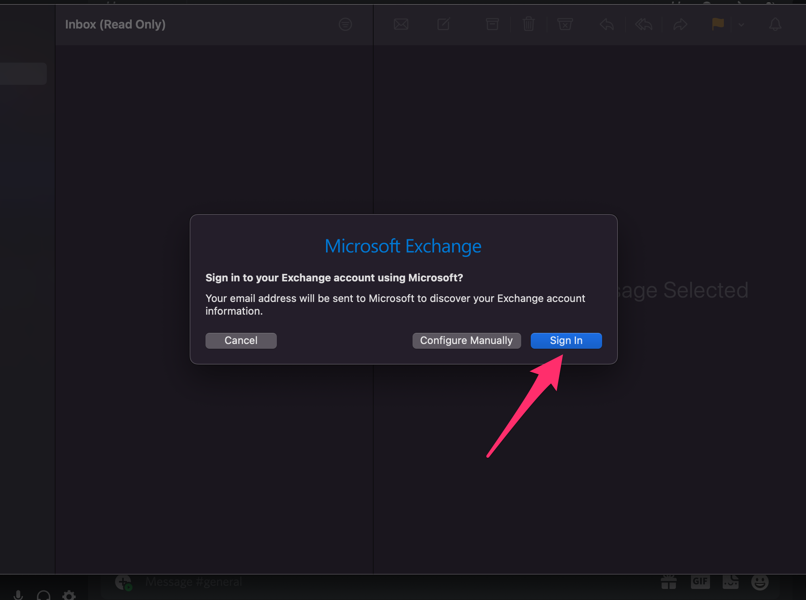Click the Forward arrow icon
806x600 pixels.
(x=680, y=25)
